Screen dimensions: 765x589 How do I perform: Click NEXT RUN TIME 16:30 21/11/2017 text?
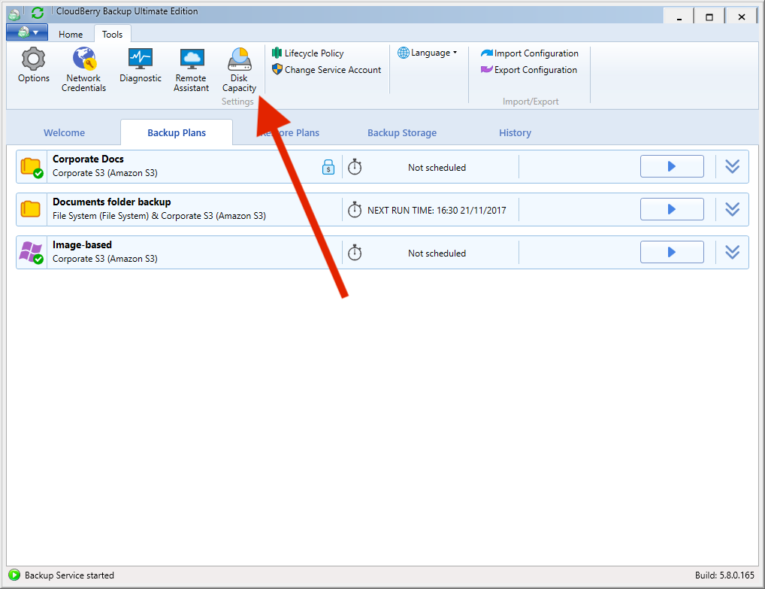pyautogui.click(x=437, y=211)
